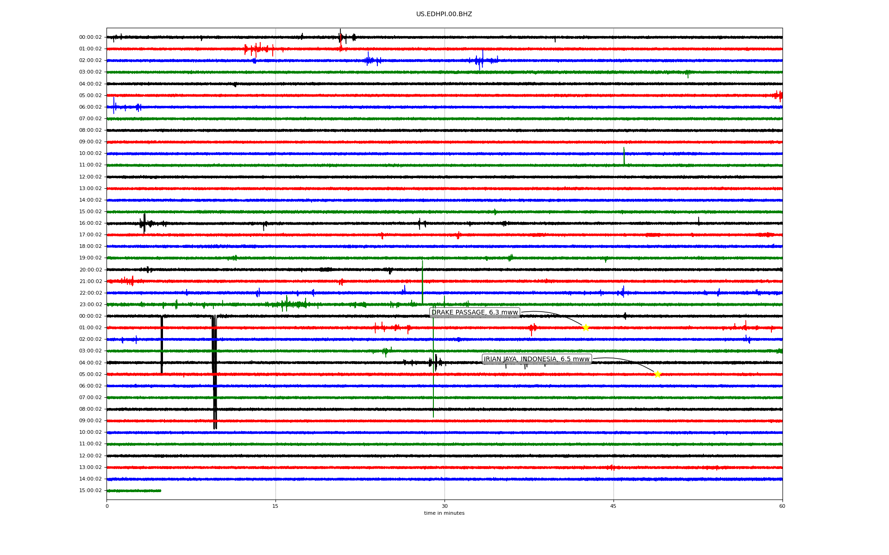Screen dimensions: 889x555
Task: Click the IRIAN JAYA, INDONESIA, 6.5 mww label
Action: coord(537,359)
